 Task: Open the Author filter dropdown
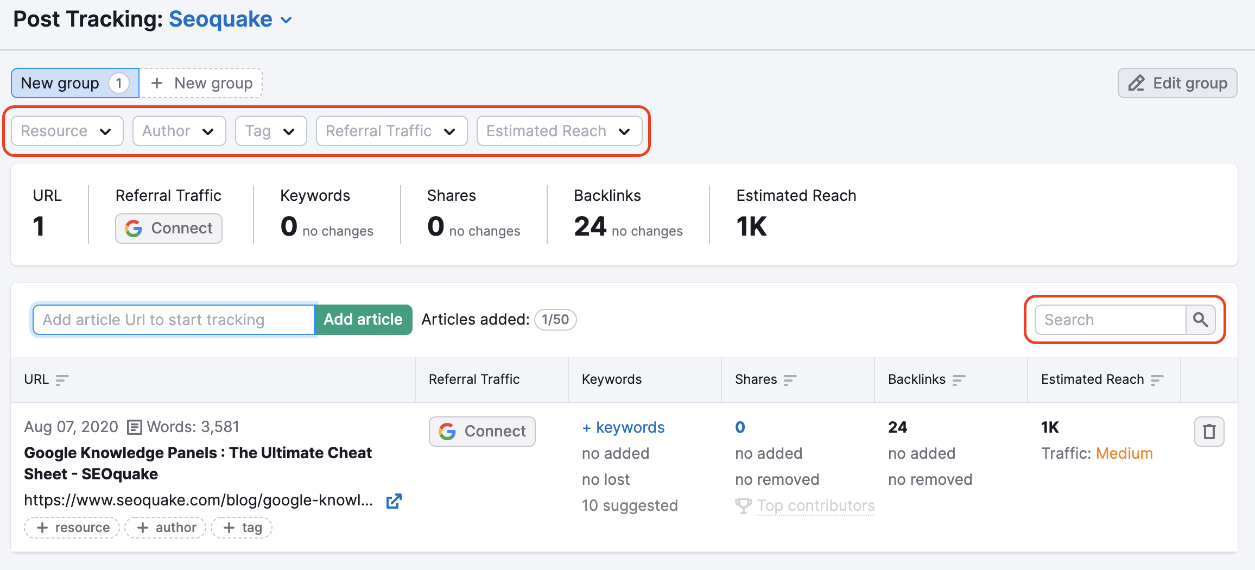click(x=179, y=131)
